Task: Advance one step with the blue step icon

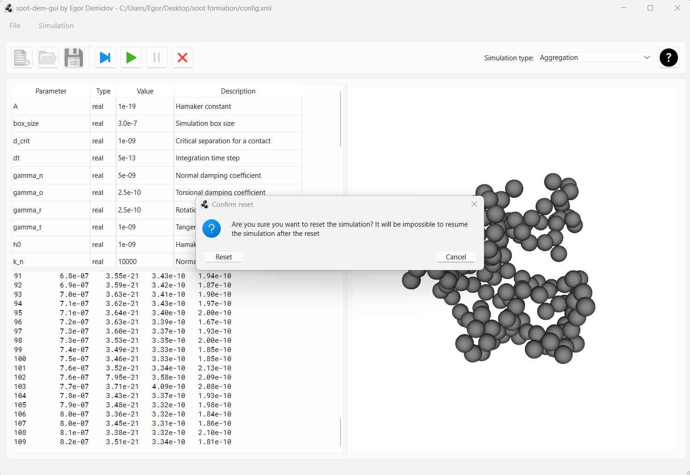Action: [x=105, y=58]
